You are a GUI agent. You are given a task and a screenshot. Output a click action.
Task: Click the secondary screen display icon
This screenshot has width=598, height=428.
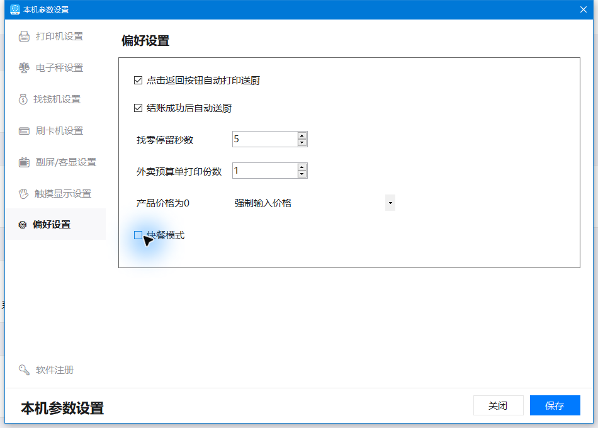[x=24, y=162]
